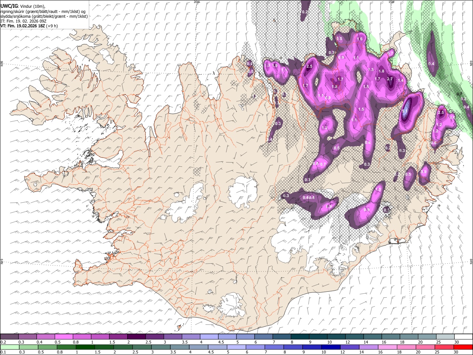Screen dimensions: 473x355
Task: Click the rain scale swatch between 2.5 and 3
Action: (142, 347)
